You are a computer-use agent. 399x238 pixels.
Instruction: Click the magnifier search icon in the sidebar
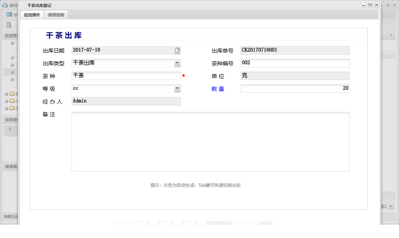click(9, 24)
